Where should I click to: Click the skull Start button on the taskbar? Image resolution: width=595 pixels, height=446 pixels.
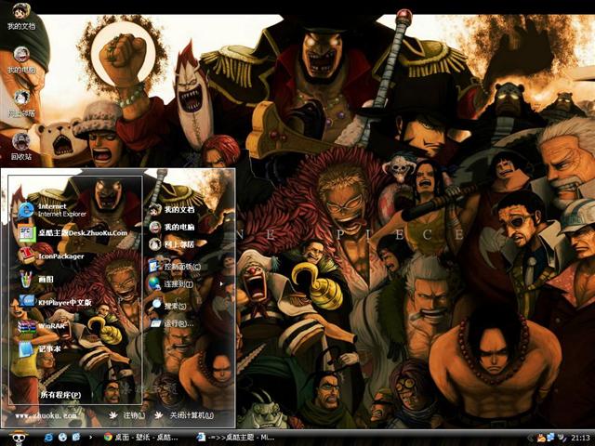[17, 437]
